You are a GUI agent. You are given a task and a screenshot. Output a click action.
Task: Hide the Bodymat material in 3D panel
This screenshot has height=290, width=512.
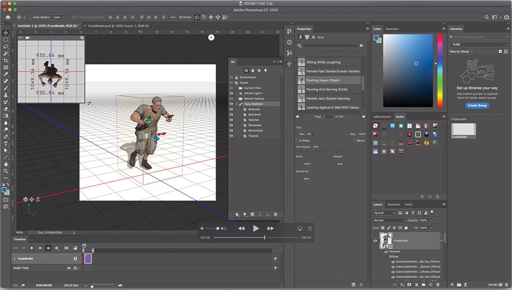pyautogui.click(x=231, y=109)
